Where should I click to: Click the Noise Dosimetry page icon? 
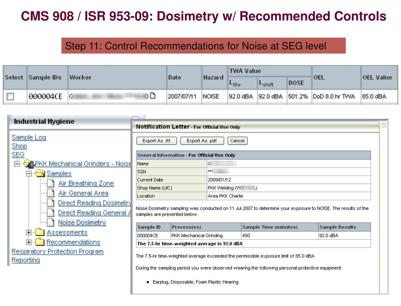(x=51, y=222)
